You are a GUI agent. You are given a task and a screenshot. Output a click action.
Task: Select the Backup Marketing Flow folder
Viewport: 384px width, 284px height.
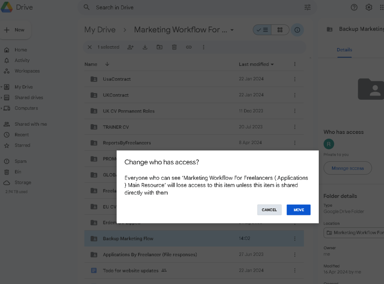coord(194,239)
